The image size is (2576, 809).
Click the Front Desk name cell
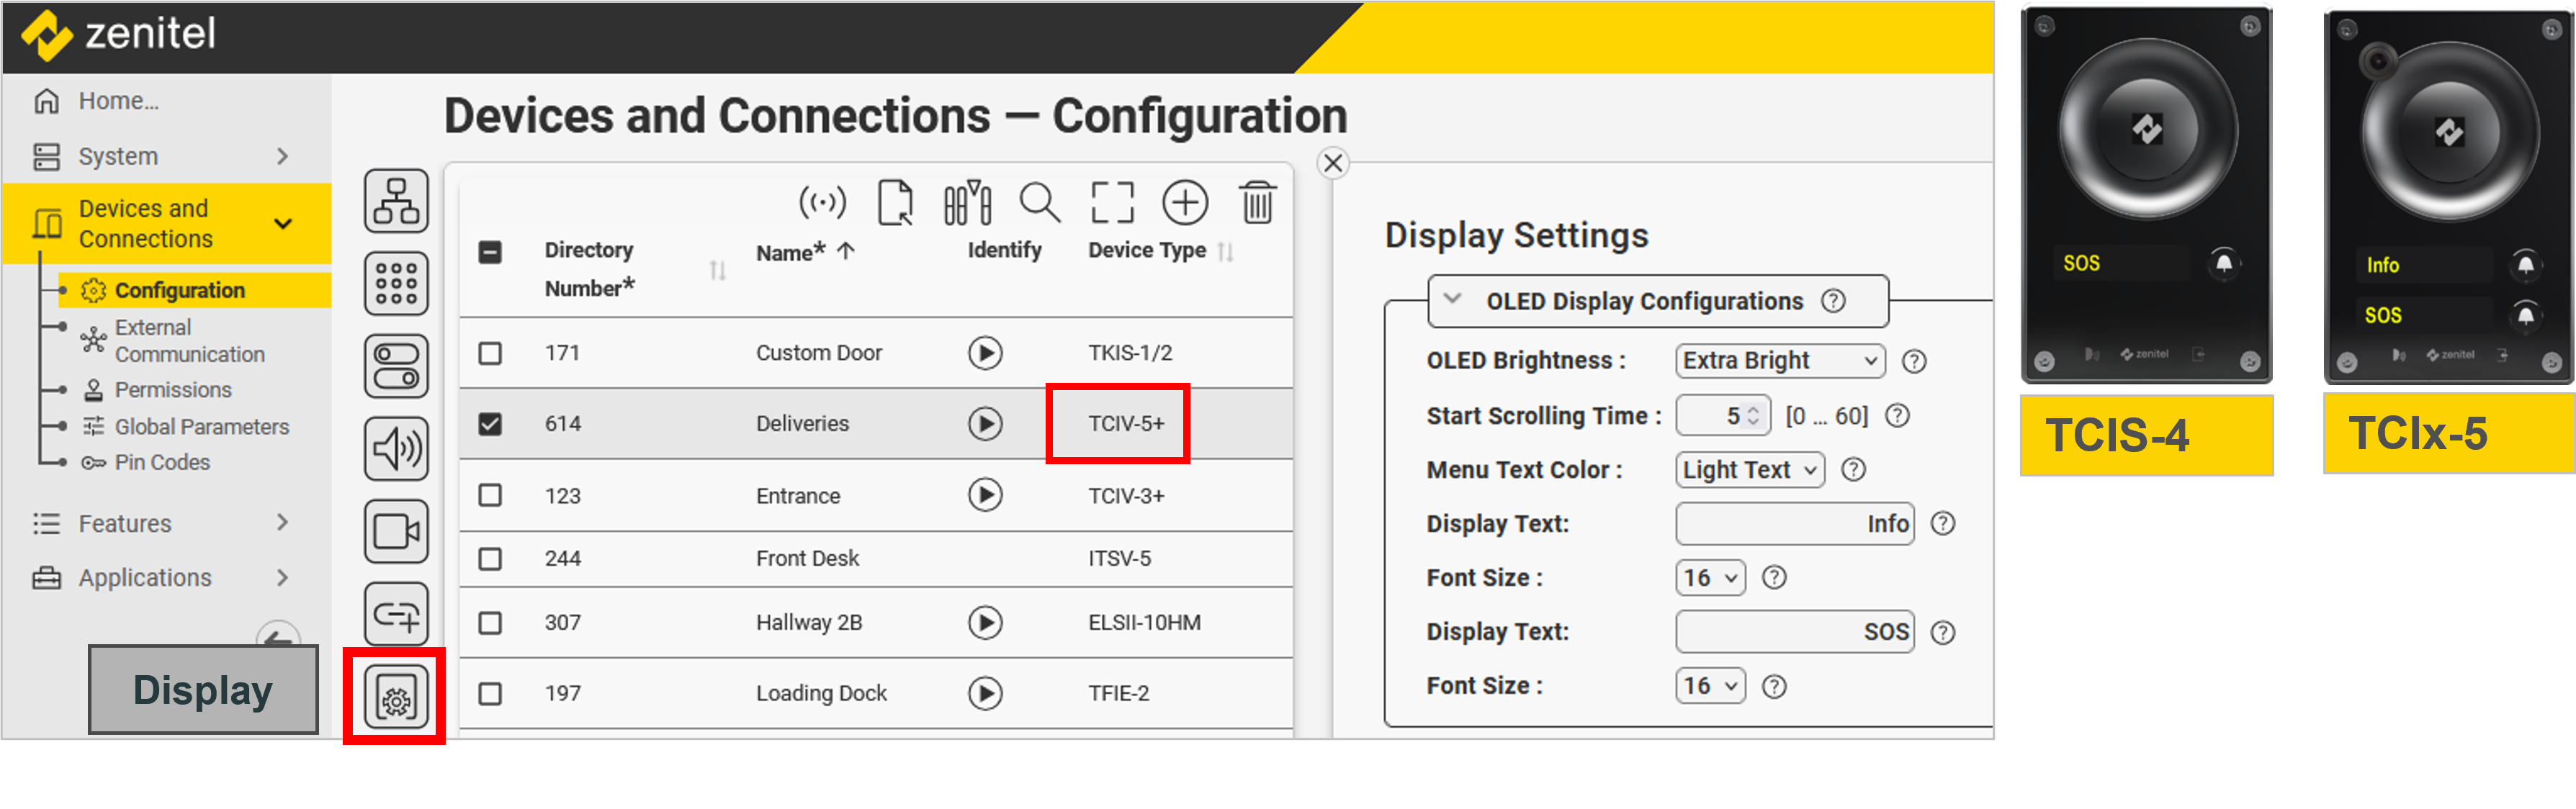click(807, 558)
